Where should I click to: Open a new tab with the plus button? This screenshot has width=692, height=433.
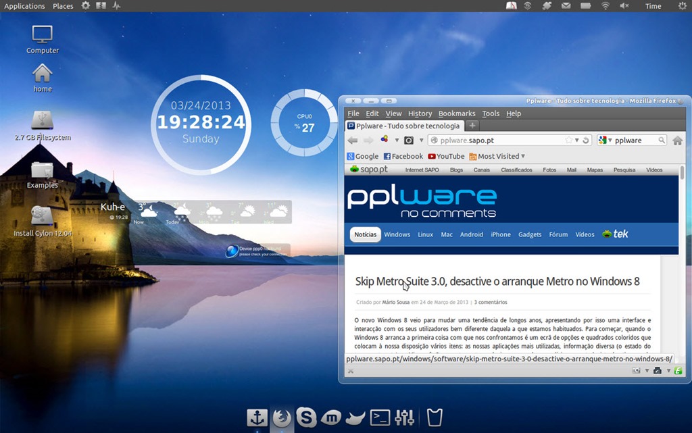click(472, 126)
